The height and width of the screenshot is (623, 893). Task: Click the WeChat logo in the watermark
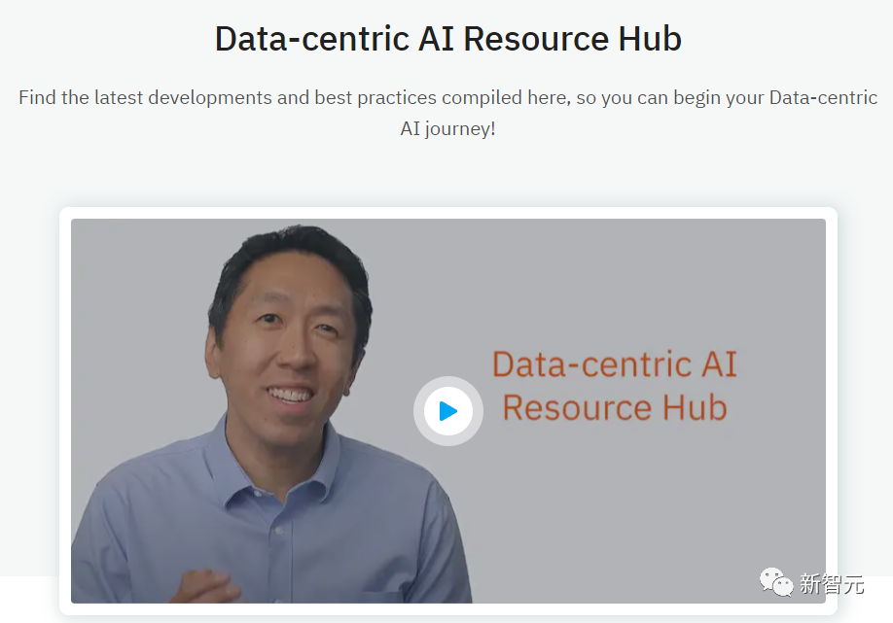[x=775, y=582]
